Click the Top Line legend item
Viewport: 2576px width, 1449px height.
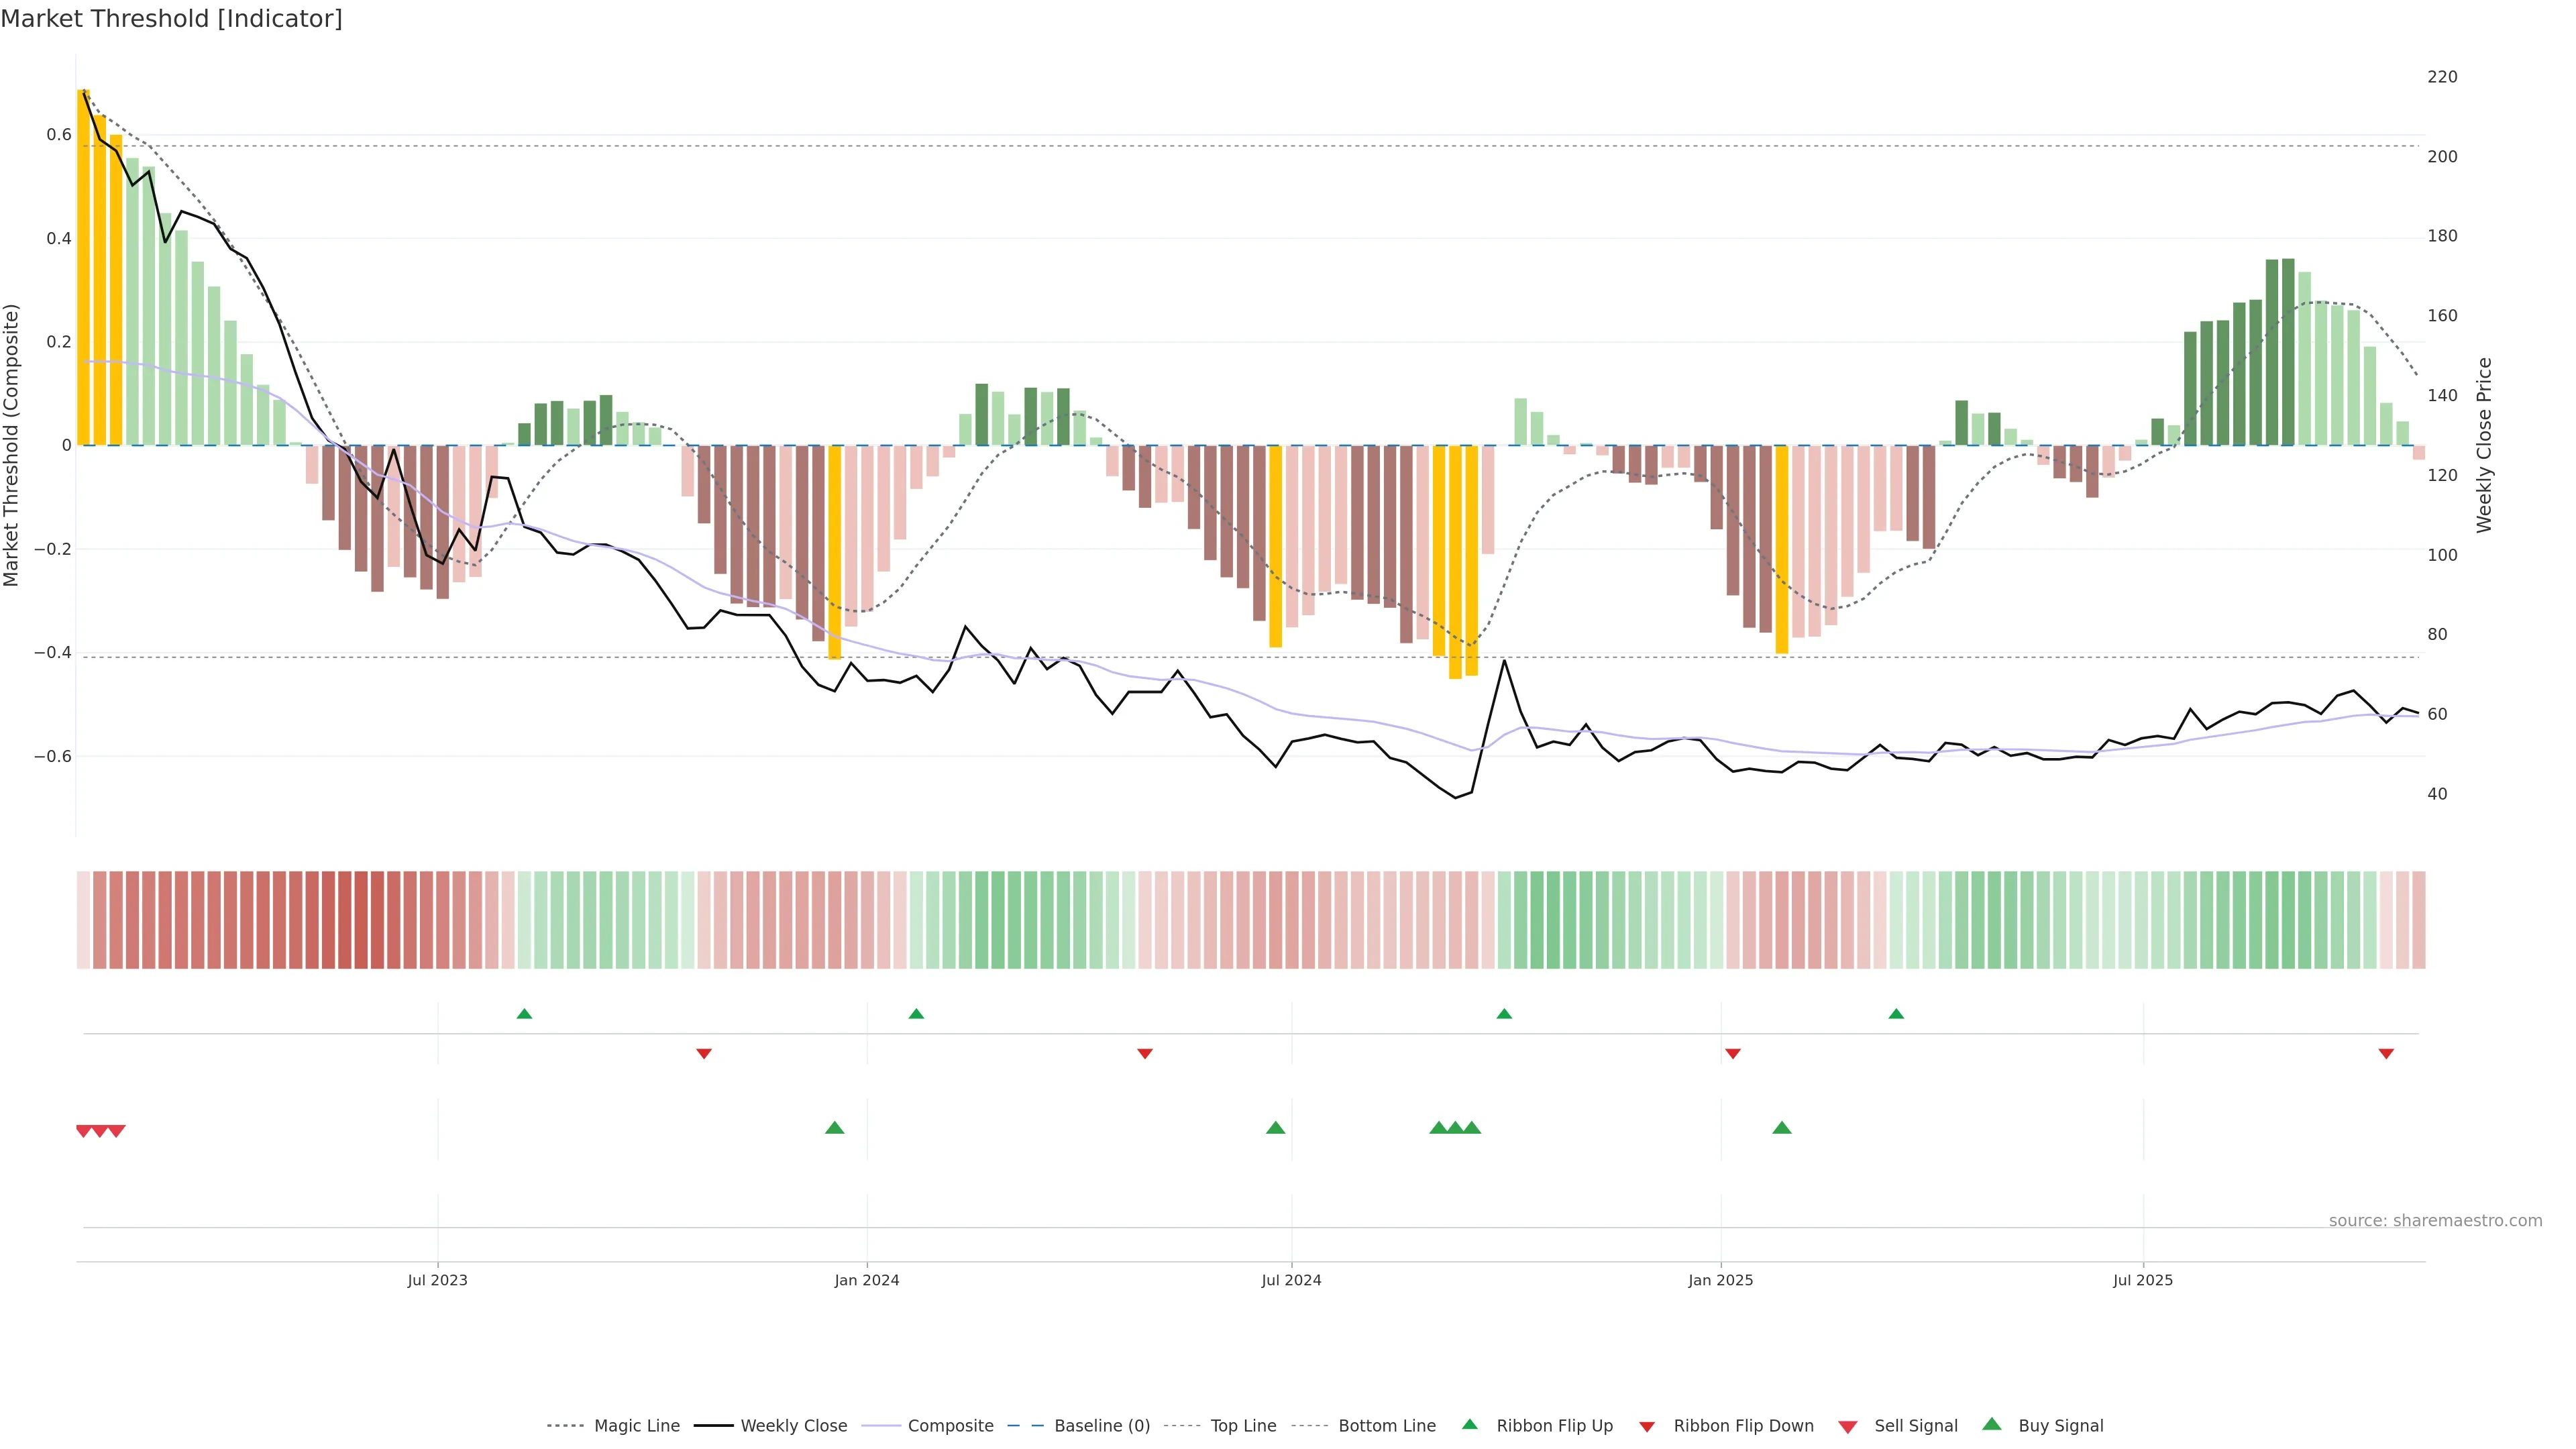[1243, 1425]
